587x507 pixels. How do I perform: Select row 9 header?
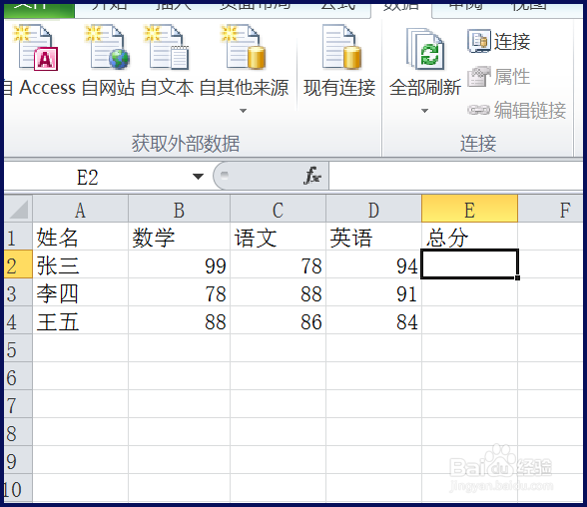[x=18, y=460]
